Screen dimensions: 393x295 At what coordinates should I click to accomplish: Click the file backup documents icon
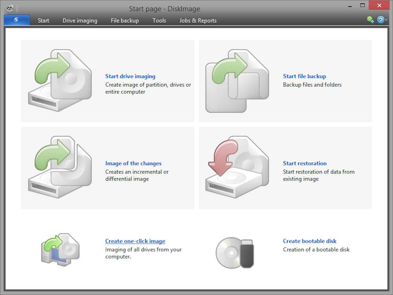(x=237, y=81)
